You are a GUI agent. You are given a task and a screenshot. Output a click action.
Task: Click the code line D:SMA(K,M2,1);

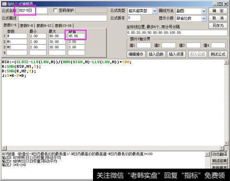click(19, 71)
